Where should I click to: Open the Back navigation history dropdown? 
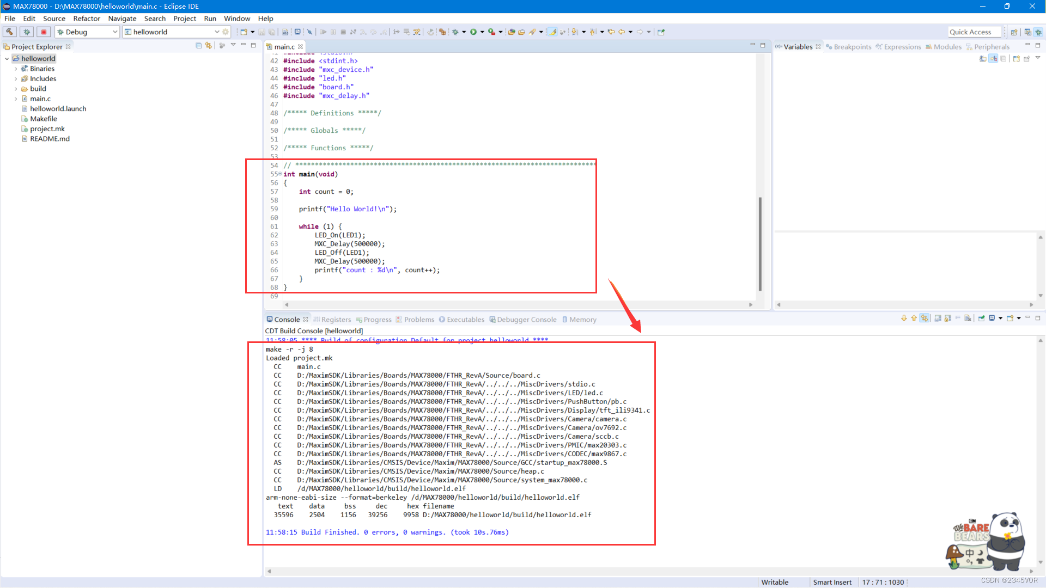click(x=630, y=32)
